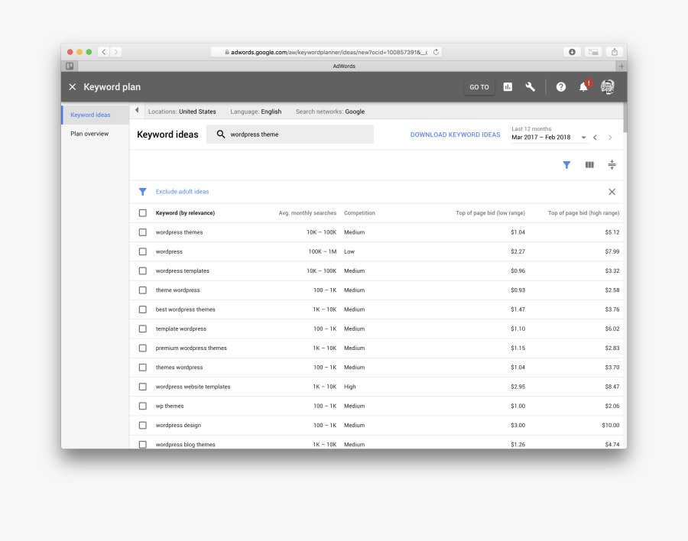The height and width of the screenshot is (541, 688).
Task: Click the wordpress theme search field
Action: [298, 134]
